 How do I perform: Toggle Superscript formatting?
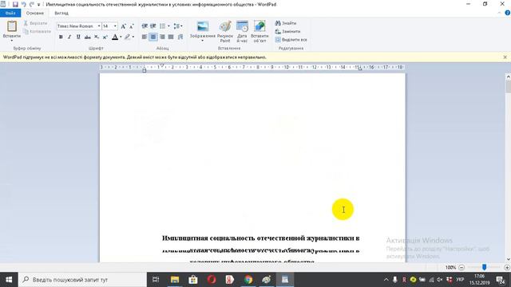pyautogui.click(x=105, y=37)
